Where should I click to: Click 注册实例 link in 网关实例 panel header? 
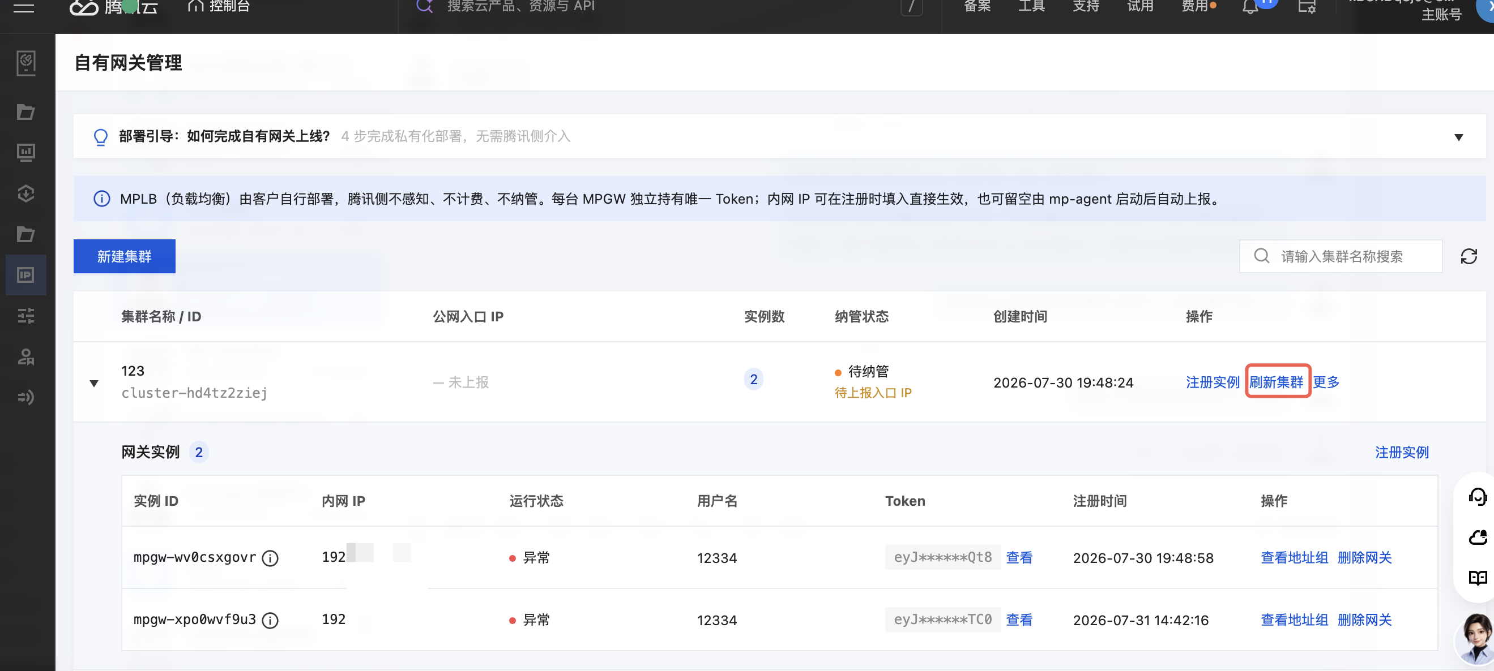1402,453
